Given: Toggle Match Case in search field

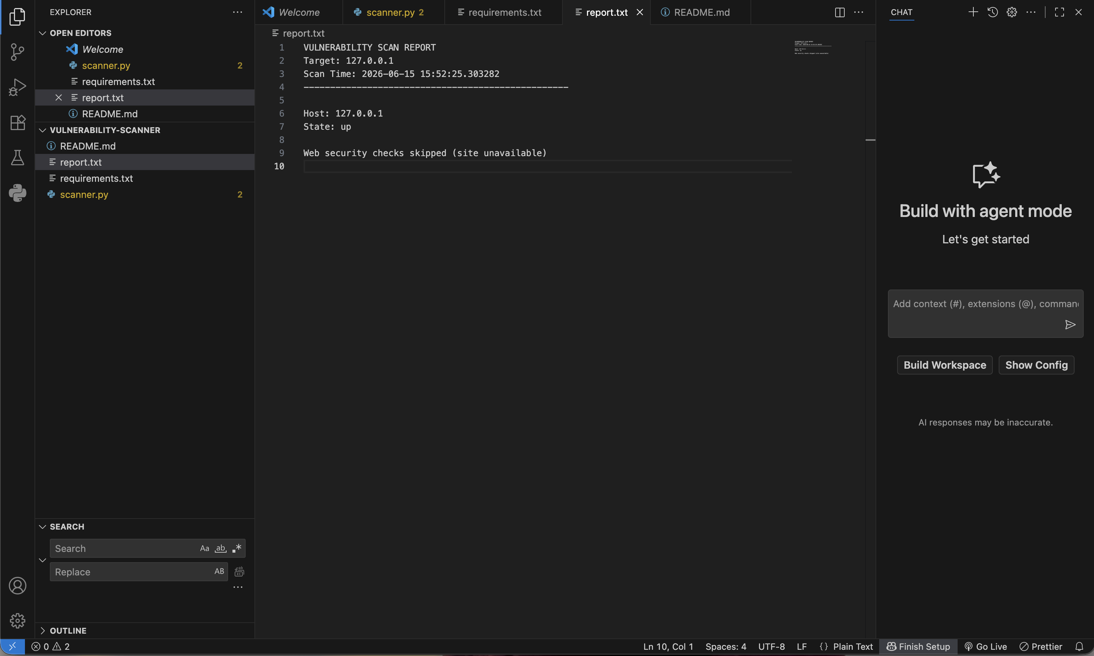Looking at the screenshot, I should [x=204, y=548].
